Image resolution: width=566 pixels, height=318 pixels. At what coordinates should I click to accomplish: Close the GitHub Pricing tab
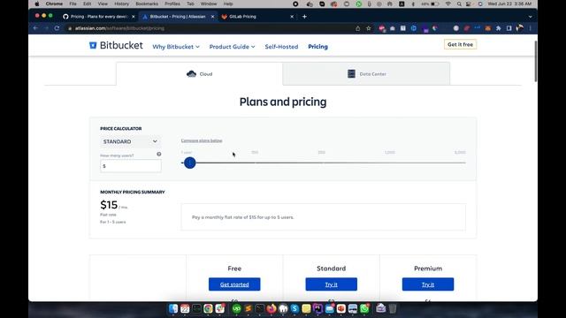coord(134,17)
